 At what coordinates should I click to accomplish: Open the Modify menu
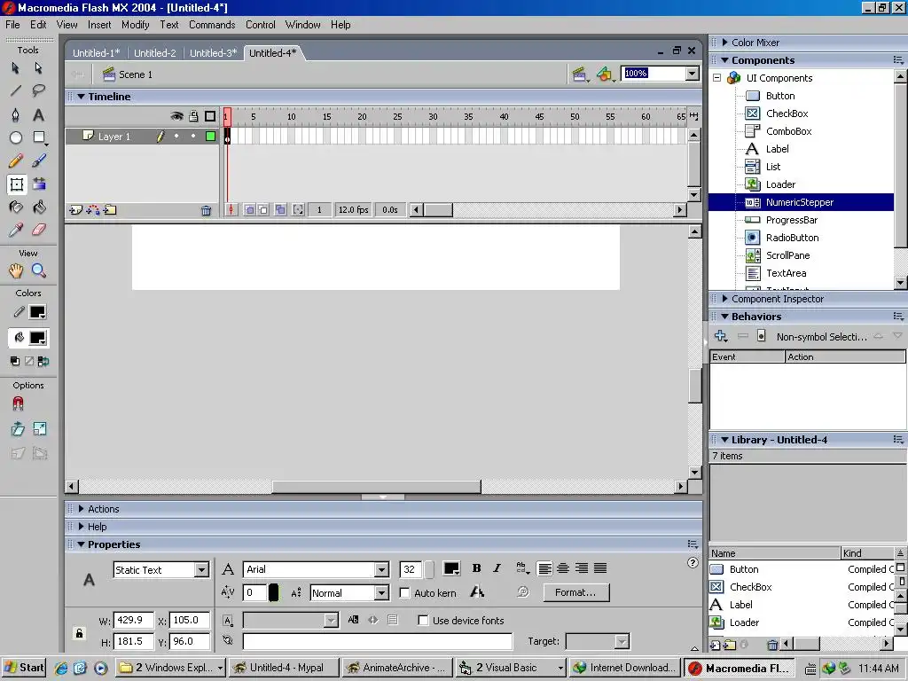point(136,24)
